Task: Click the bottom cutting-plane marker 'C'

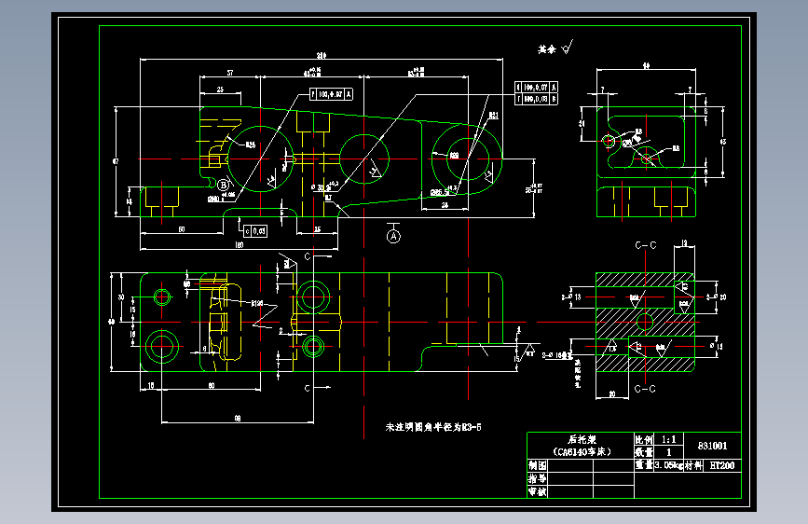Action: [308, 388]
